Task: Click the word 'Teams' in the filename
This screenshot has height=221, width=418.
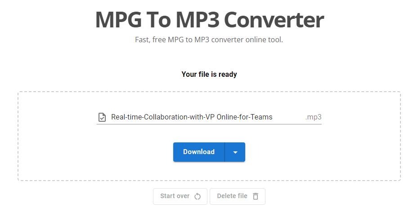Action: pos(262,117)
